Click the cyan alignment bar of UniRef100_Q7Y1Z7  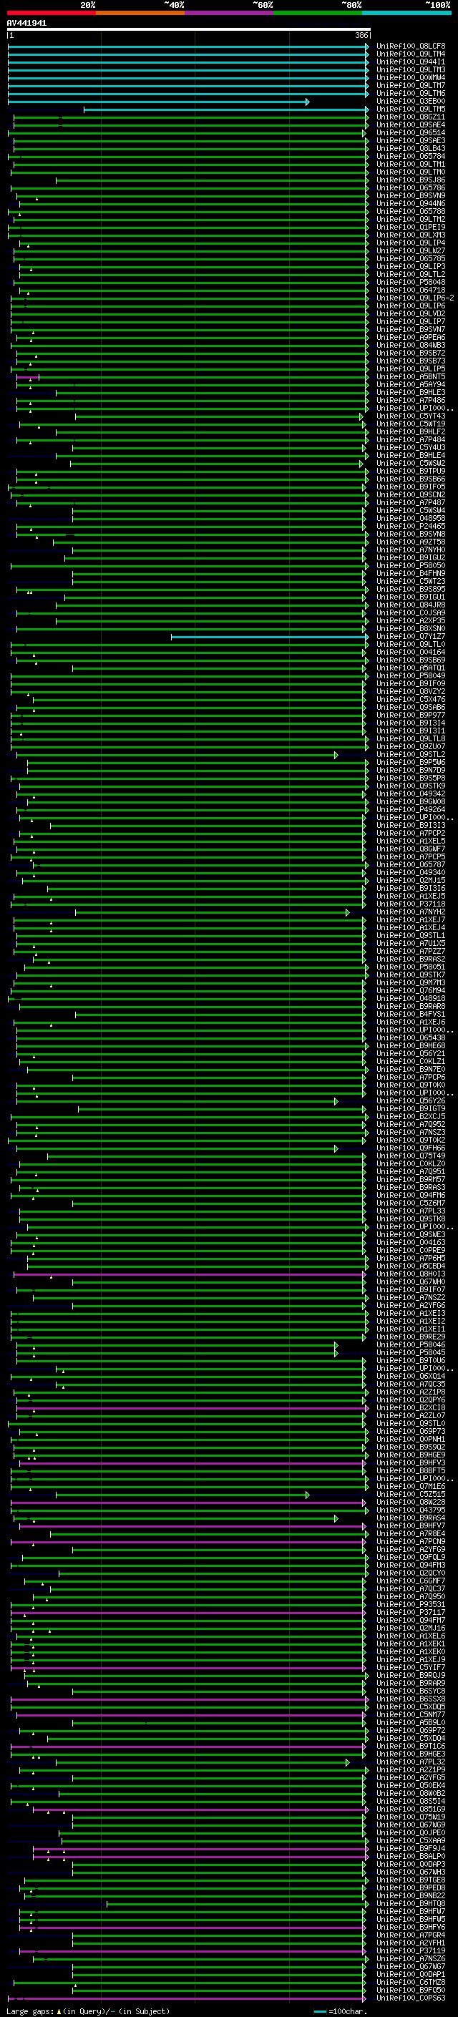click(269, 638)
